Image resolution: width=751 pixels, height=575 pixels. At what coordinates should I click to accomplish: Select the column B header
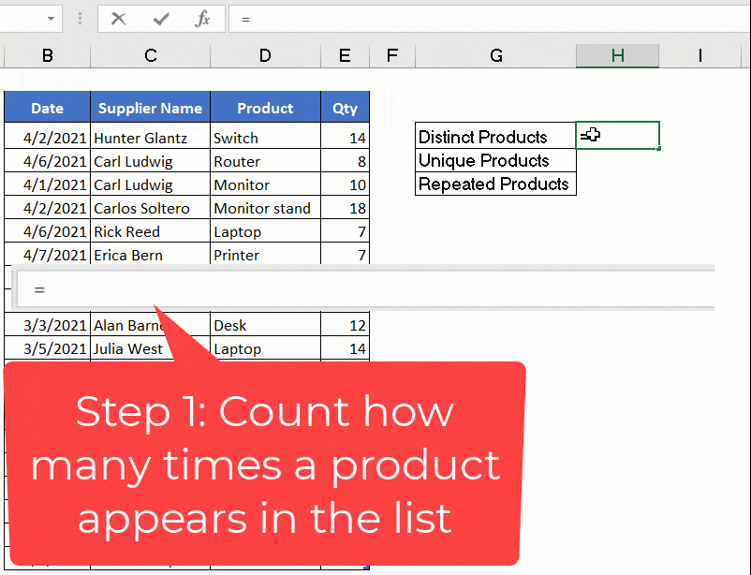point(47,56)
